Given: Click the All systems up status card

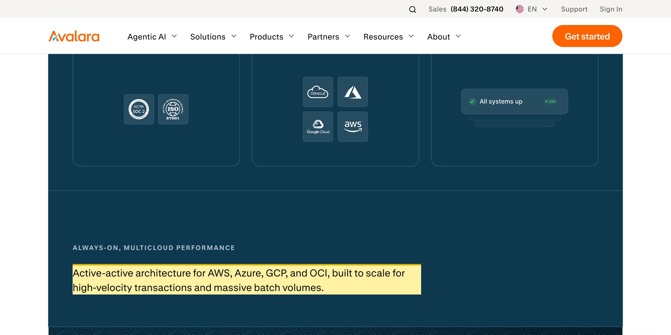Looking at the screenshot, I should (515, 101).
